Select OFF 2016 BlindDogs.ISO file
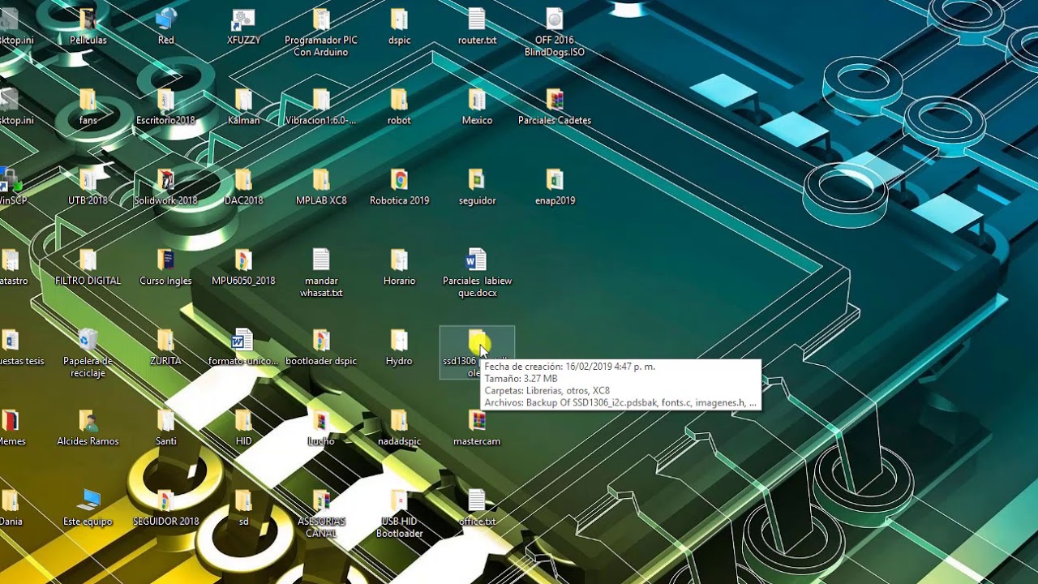 (555, 19)
